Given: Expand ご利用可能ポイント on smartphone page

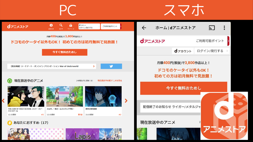Looking at the screenshot, I should point(212,41).
